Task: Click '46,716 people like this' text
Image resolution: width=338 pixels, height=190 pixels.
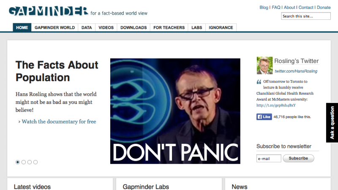Action: tap(292, 117)
